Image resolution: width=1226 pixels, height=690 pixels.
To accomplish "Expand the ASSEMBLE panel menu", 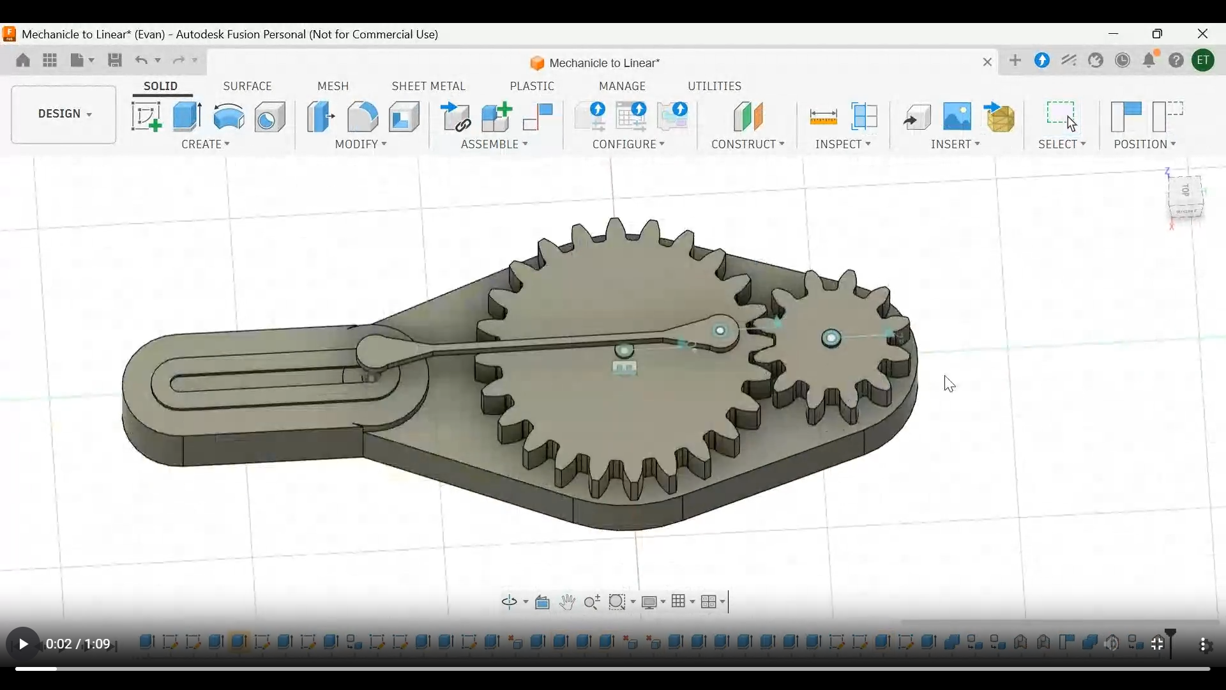I will [495, 145].
